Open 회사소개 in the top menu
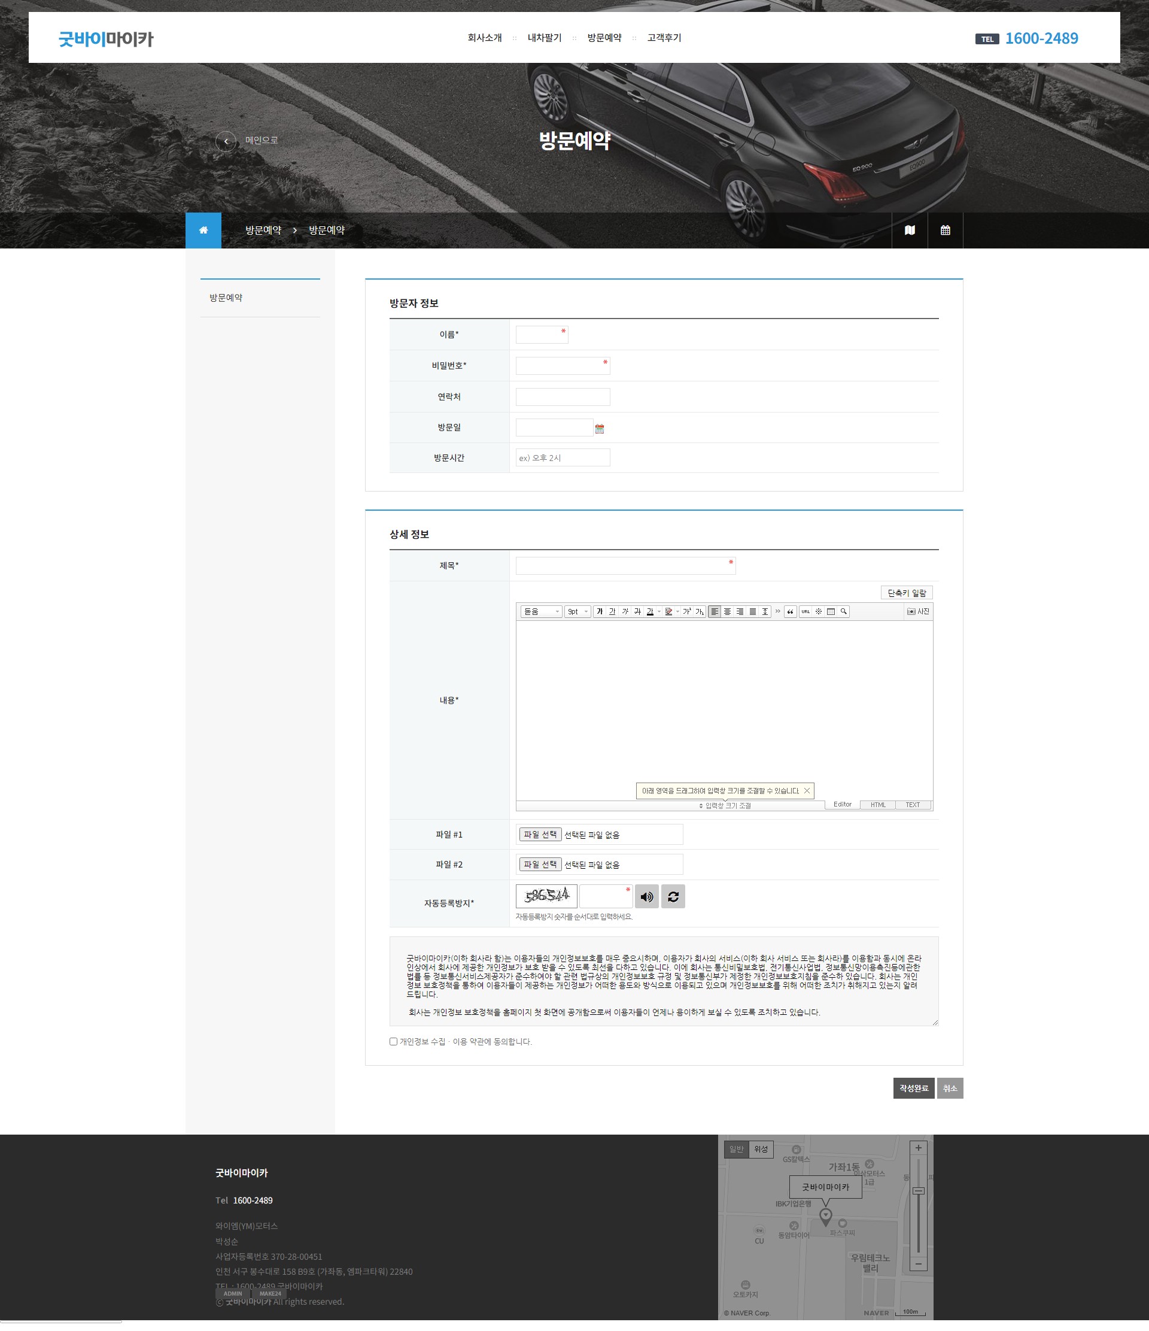This screenshot has width=1149, height=1331. (x=485, y=38)
